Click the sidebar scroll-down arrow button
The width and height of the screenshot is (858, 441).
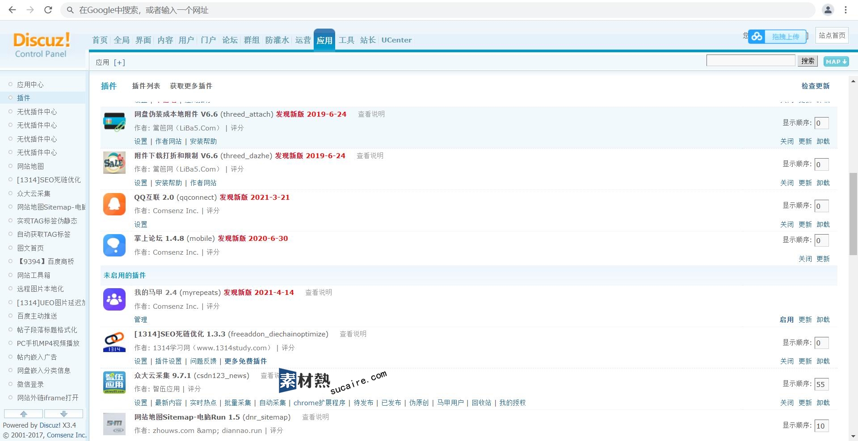click(63, 414)
